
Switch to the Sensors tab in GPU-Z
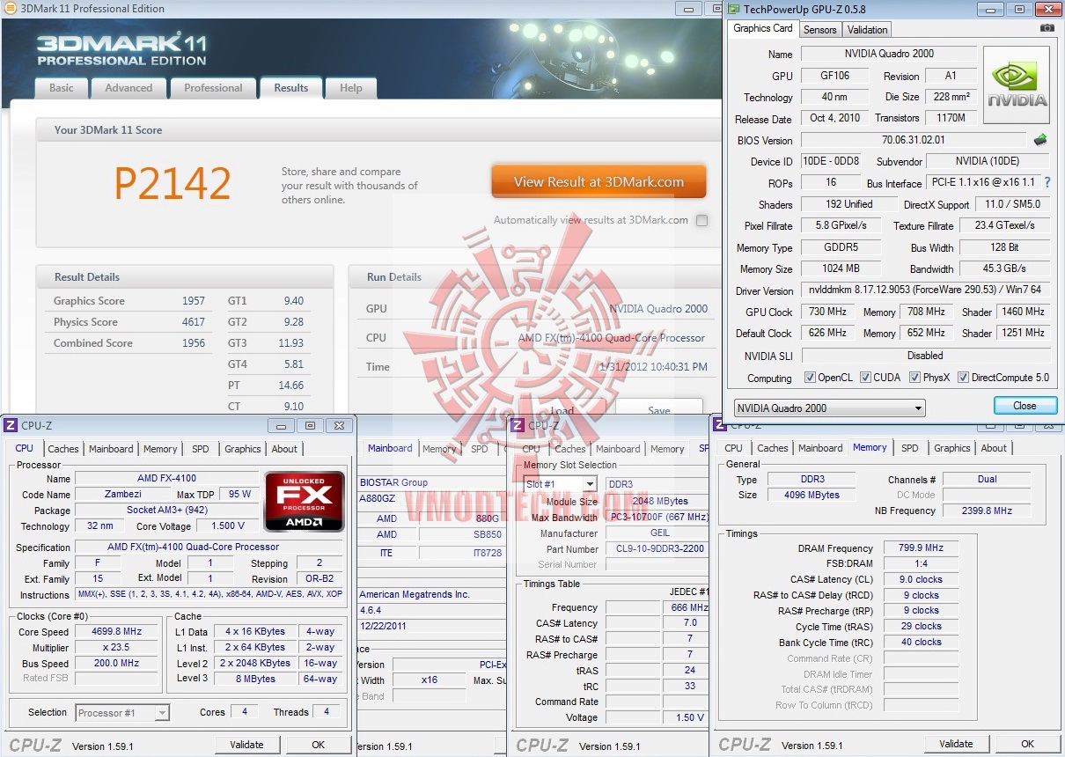click(820, 29)
